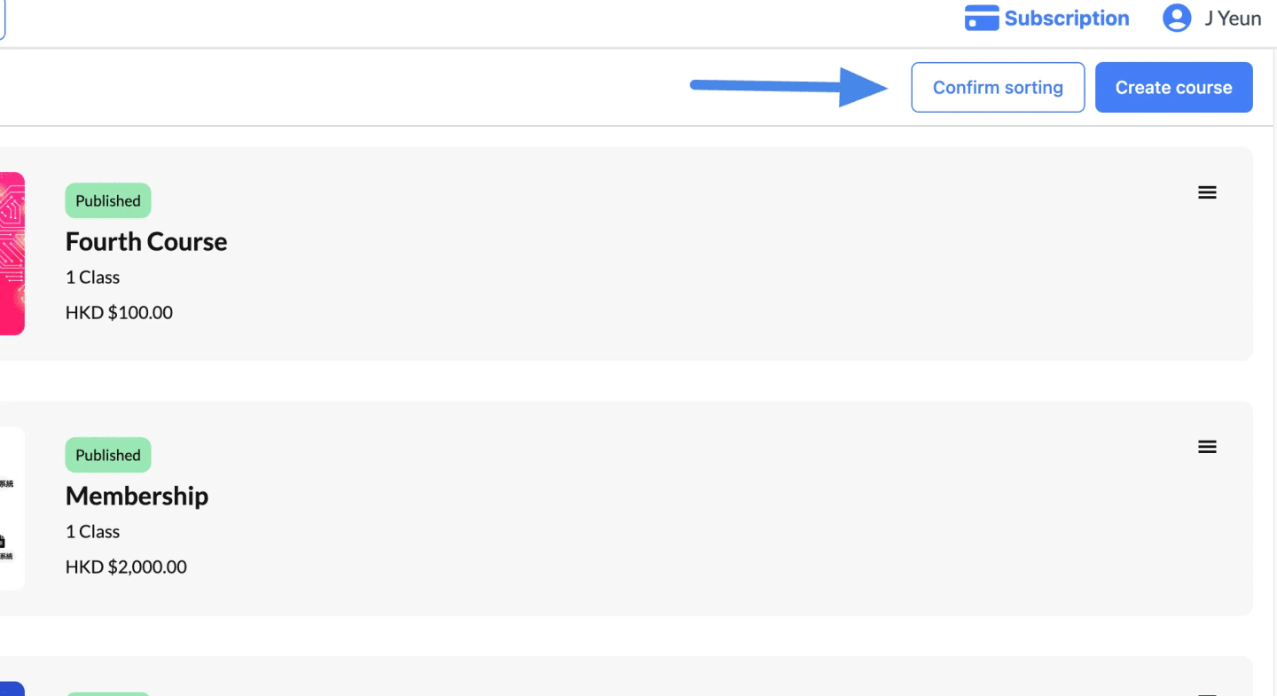Click the Published badge on Fourth Course
This screenshot has height=696, width=1277.
[x=108, y=200]
